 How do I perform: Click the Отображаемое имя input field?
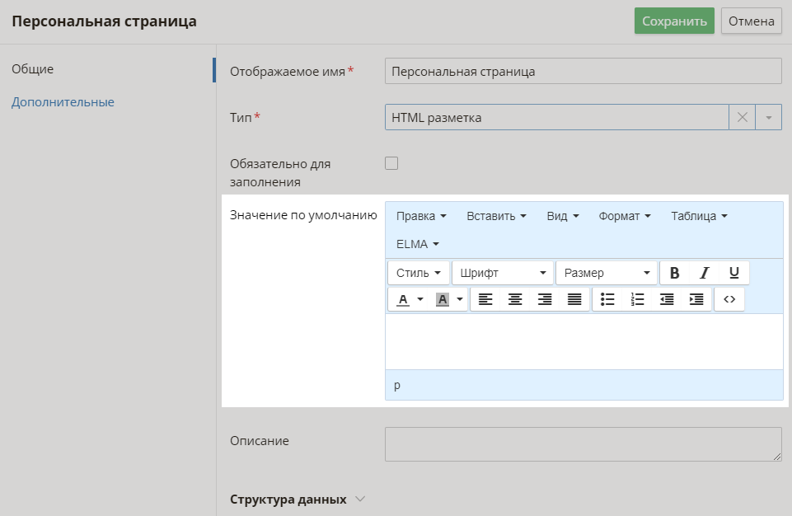point(583,71)
